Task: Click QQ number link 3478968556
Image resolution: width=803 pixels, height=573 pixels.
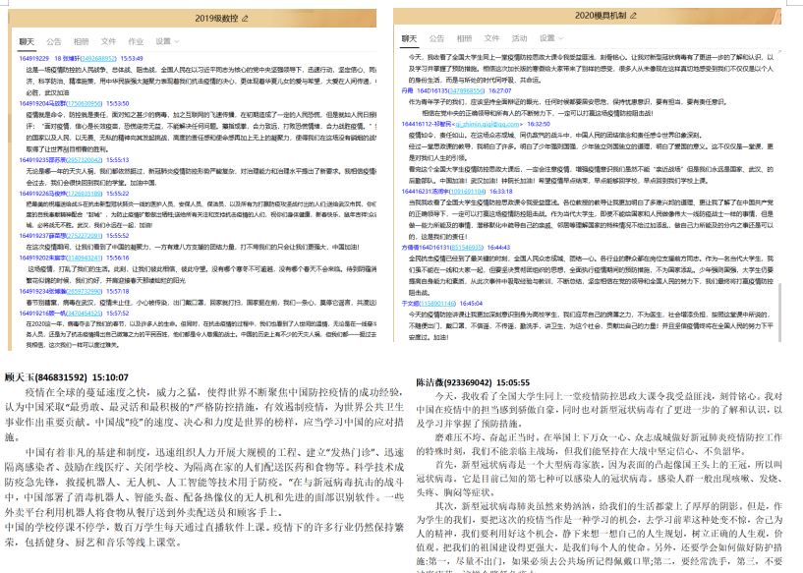Action: 465,89
